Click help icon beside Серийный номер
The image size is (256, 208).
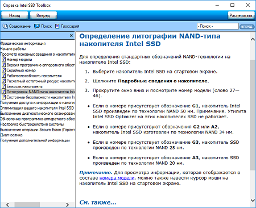(x=3, y=70)
